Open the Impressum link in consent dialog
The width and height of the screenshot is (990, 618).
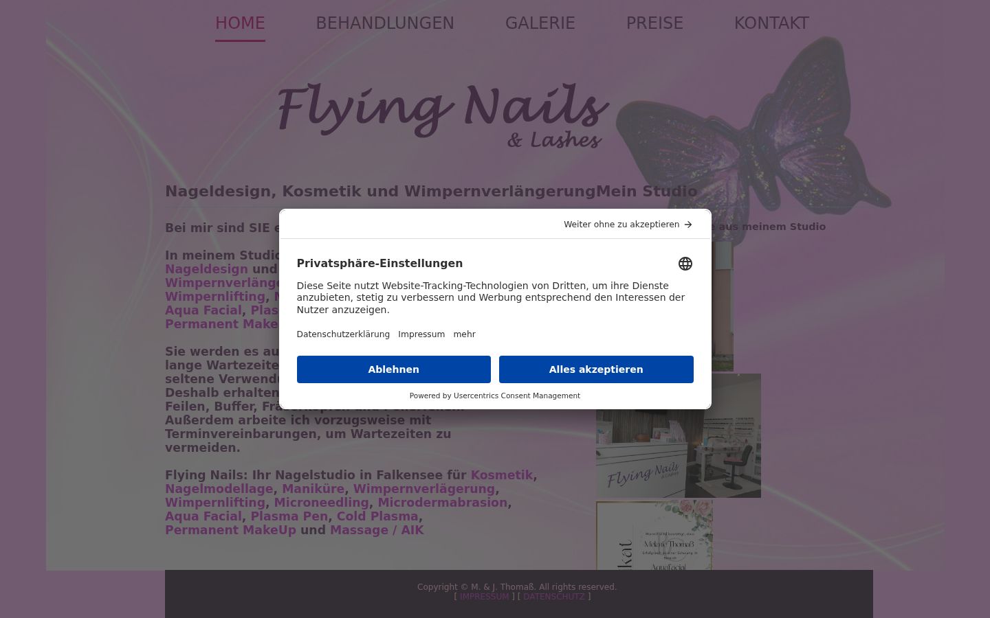pyautogui.click(x=421, y=334)
